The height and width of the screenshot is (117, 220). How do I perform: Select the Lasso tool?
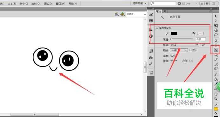pos(216,35)
